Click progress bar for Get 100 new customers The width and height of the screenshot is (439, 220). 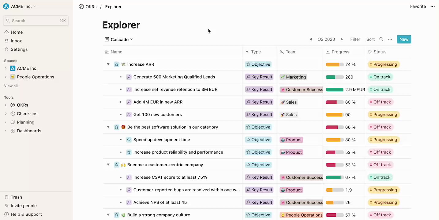click(334, 115)
